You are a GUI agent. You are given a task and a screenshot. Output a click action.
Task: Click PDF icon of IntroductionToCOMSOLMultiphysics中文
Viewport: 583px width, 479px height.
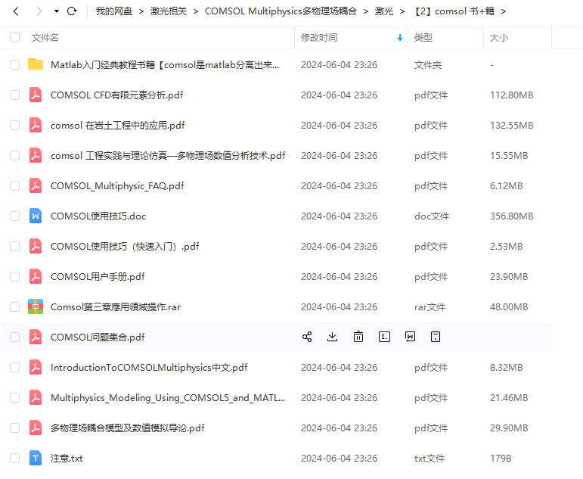[x=36, y=367]
